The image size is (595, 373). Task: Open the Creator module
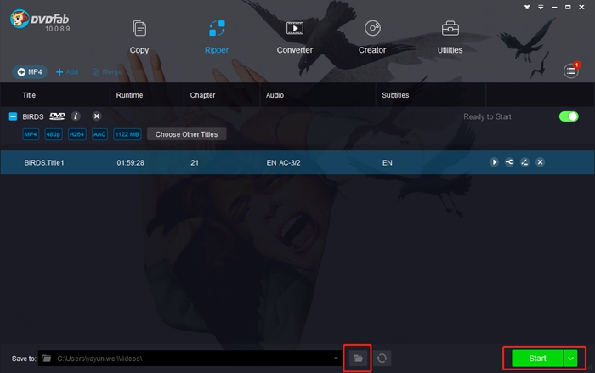(x=372, y=37)
